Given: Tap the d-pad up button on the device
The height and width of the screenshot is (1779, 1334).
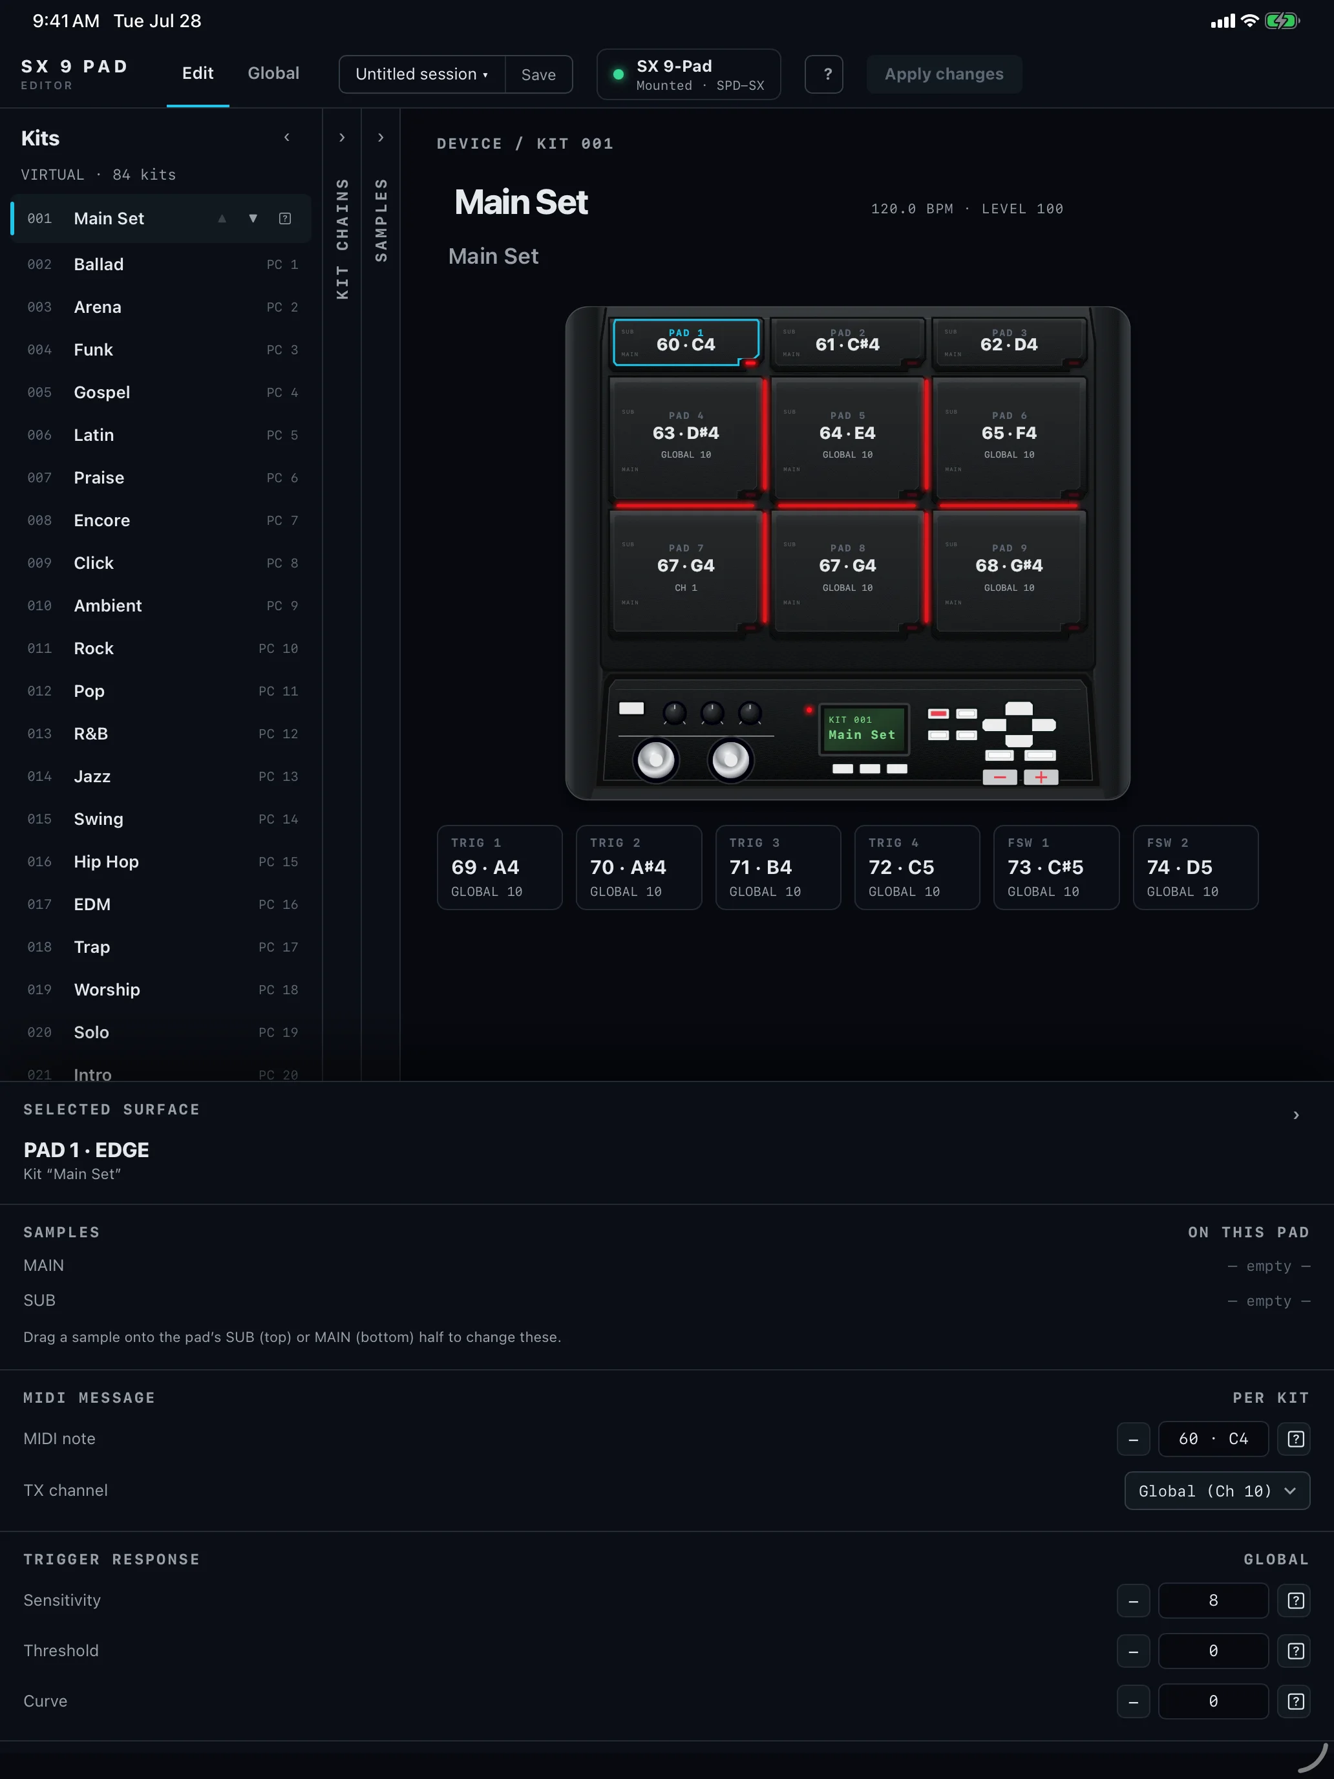Looking at the screenshot, I should (x=1019, y=708).
